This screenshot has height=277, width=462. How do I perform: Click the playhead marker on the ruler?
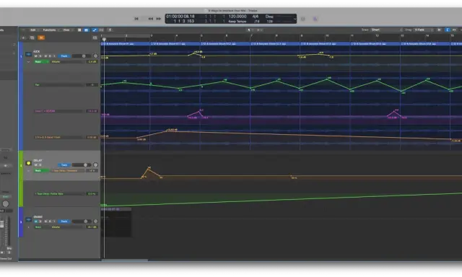pos(104,39)
